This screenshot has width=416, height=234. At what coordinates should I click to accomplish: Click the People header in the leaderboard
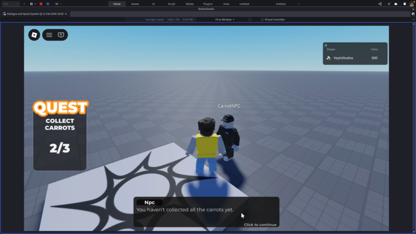(331, 49)
